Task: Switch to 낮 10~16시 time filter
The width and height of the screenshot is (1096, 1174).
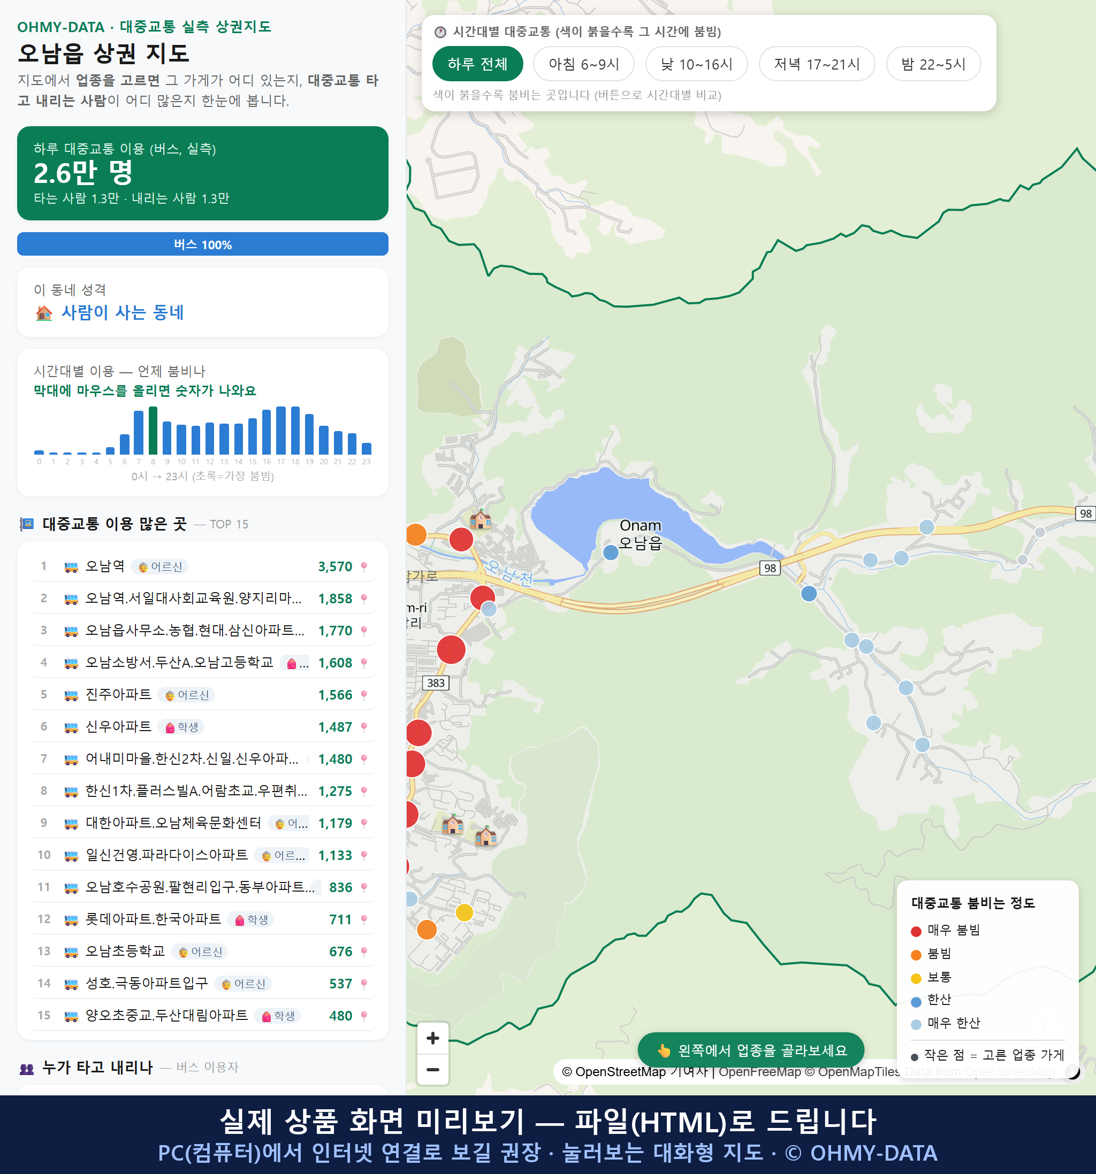Action: [696, 64]
